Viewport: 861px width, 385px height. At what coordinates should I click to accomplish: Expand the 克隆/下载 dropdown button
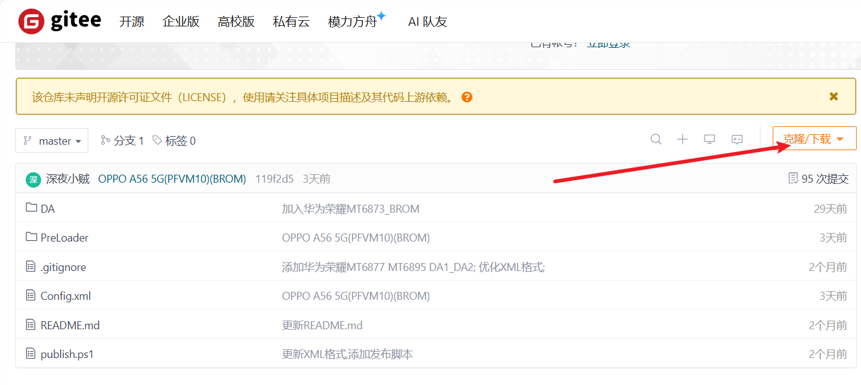[814, 139]
